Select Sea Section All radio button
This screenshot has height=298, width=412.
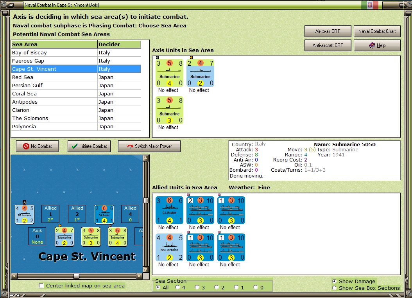[x=158, y=287]
